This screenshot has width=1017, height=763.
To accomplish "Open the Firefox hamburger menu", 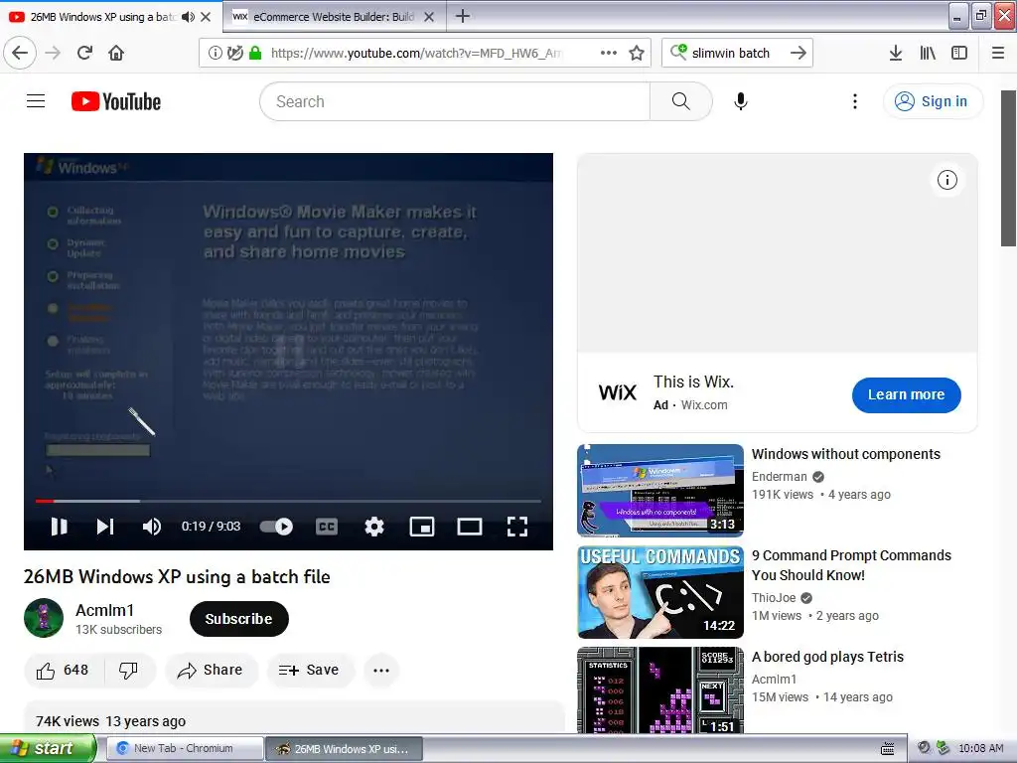I will (x=998, y=53).
